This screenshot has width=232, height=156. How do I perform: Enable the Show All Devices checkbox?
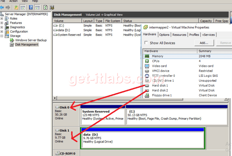point(146,43)
